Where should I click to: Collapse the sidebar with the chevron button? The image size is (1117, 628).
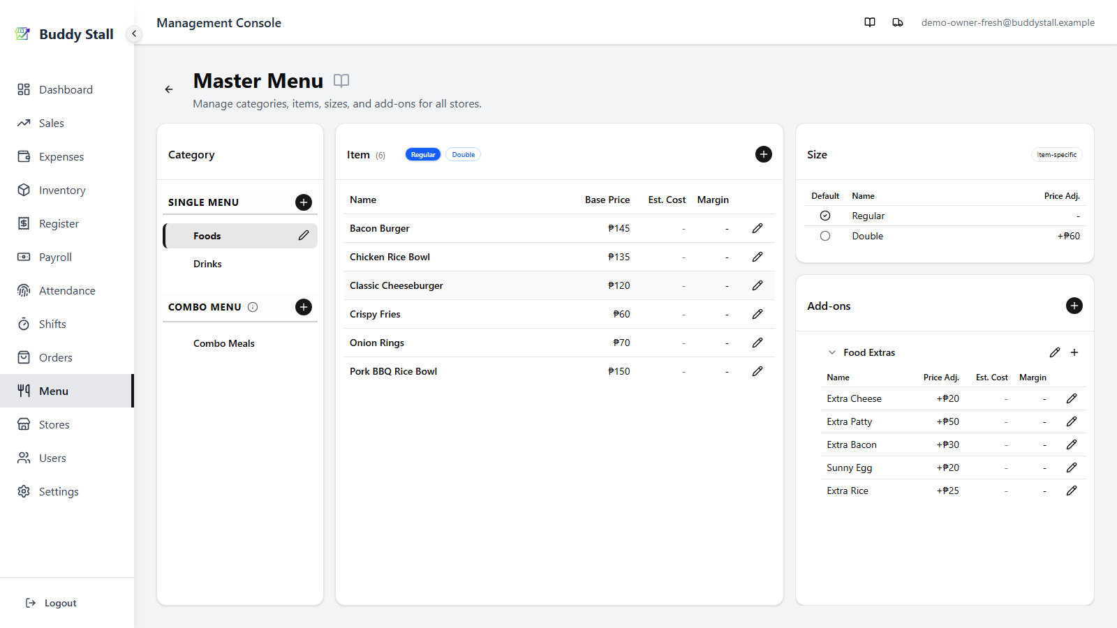tap(134, 33)
